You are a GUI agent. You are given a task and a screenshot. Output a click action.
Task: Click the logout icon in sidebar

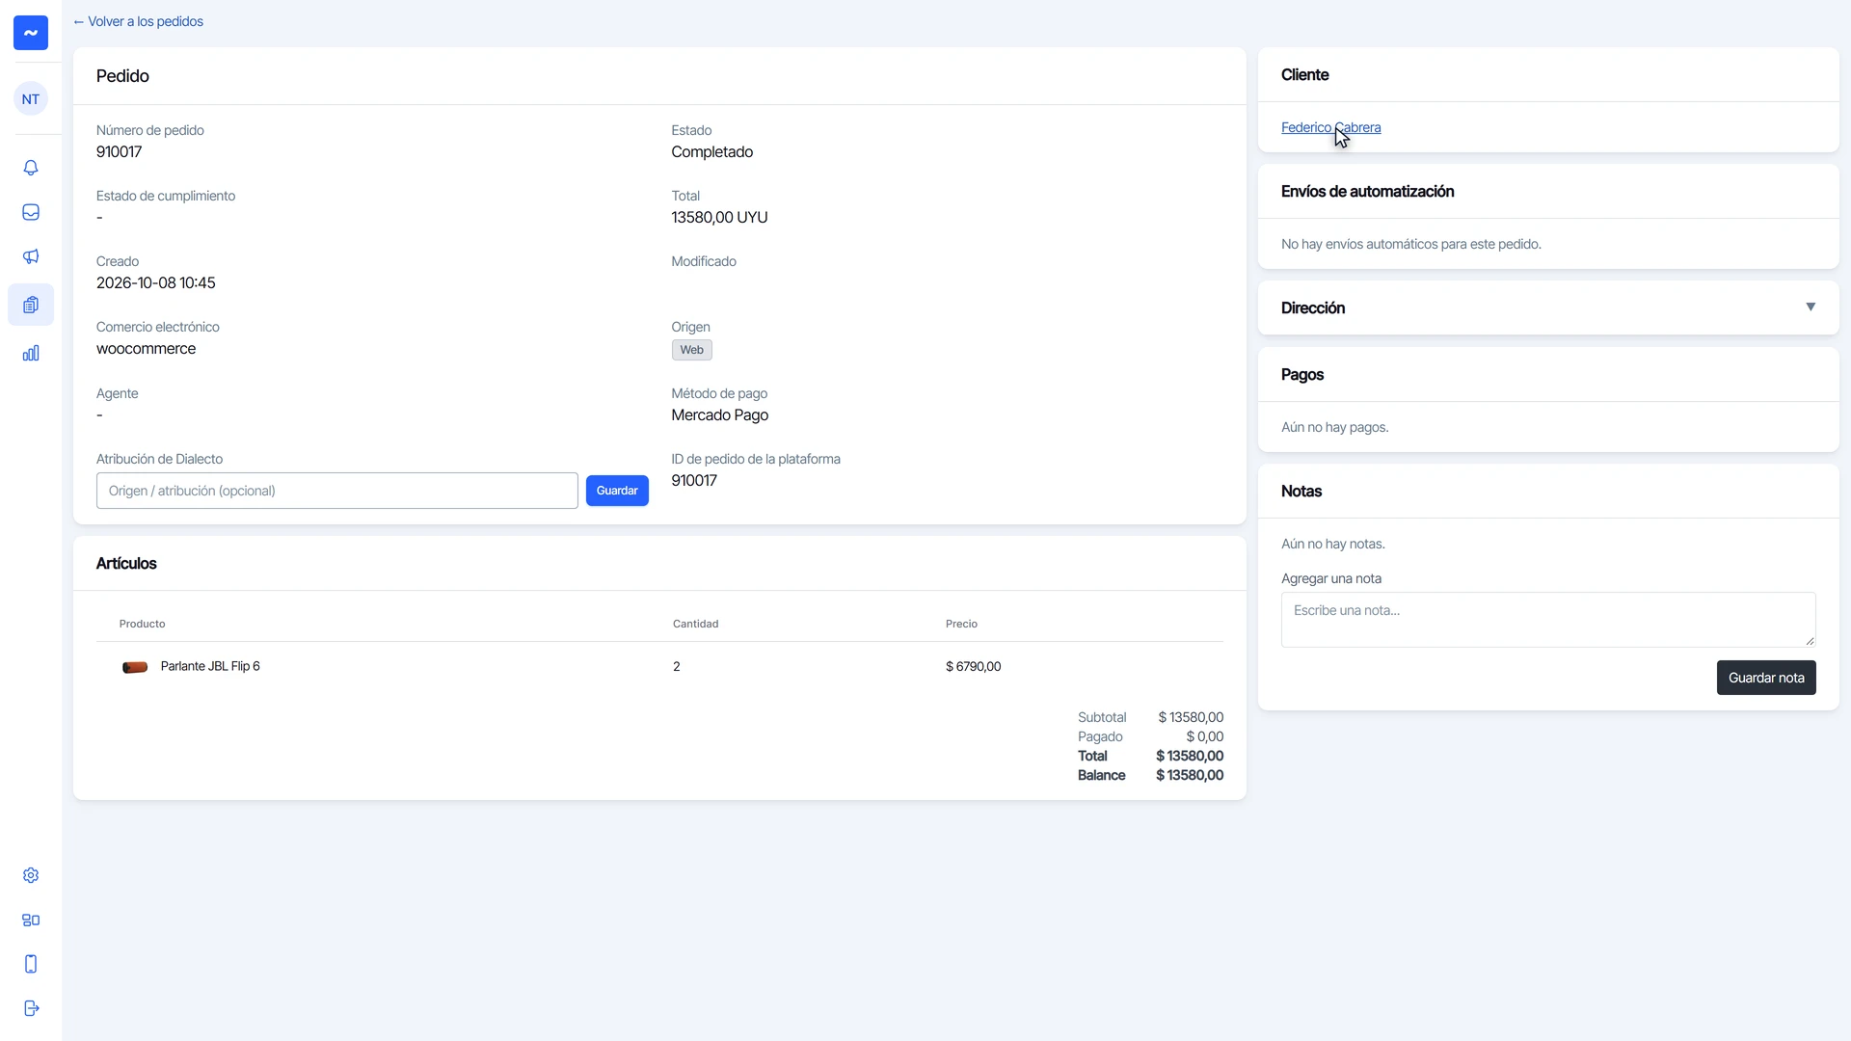pos(31,1008)
